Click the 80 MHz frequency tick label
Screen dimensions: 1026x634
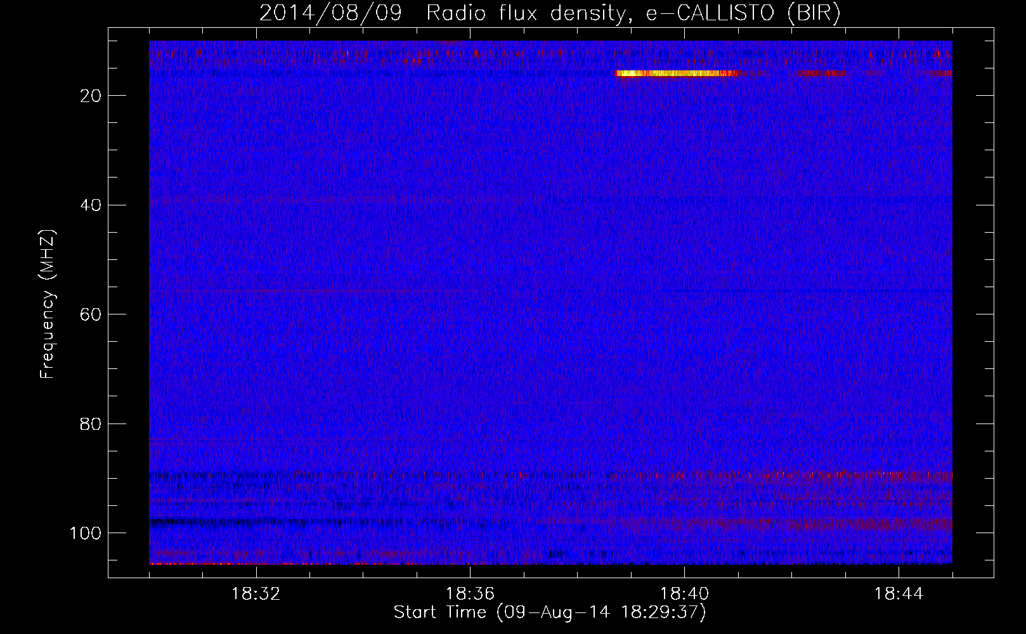coord(91,424)
